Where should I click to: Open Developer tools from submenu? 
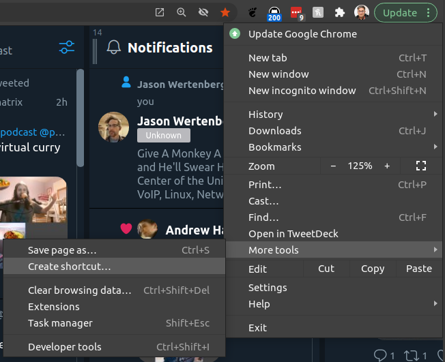114,347
